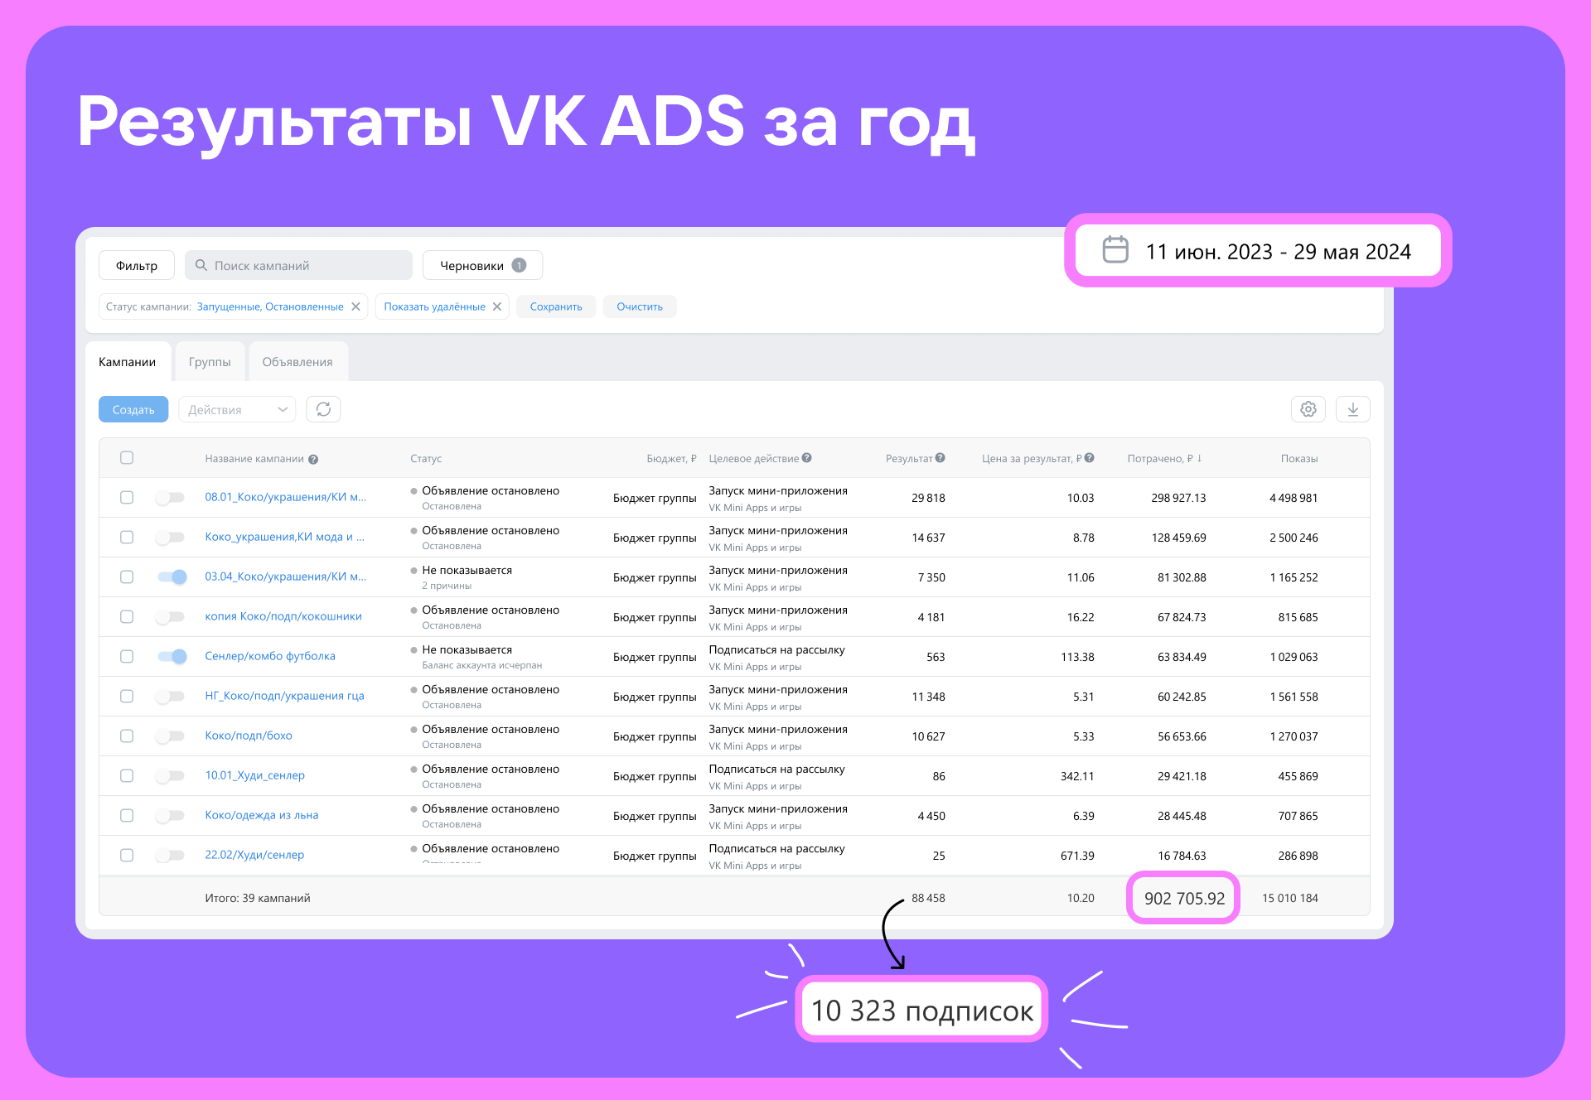Screen dimensions: 1591x1100
Task: Click the Поиск кампаний search field
Action: pos(298,265)
